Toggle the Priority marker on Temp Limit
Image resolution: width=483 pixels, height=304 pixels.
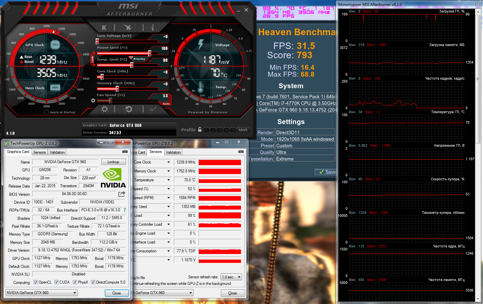click(x=139, y=59)
